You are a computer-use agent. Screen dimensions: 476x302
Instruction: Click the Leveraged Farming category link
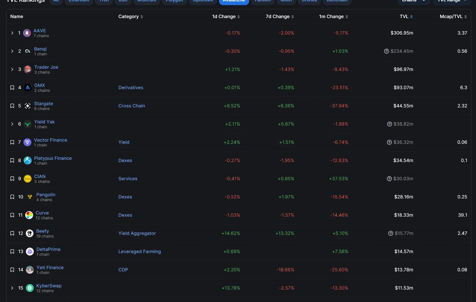140,251
